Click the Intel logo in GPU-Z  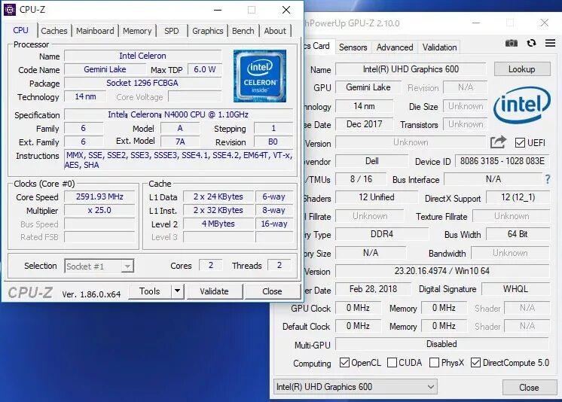(521, 105)
